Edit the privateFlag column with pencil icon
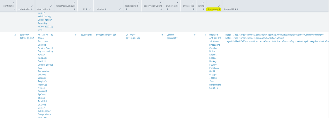This screenshot has width=329, height=118. [193, 2]
